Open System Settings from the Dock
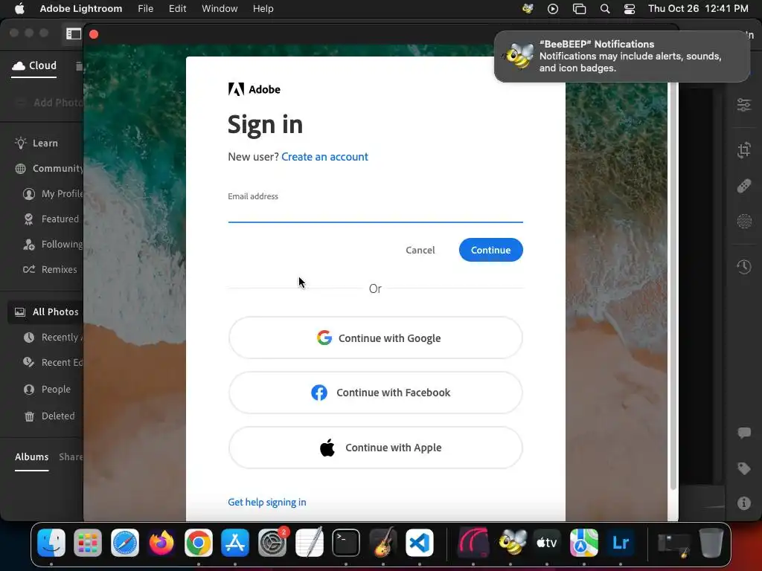This screenshot has height=571, width=762. click(272, 542)
